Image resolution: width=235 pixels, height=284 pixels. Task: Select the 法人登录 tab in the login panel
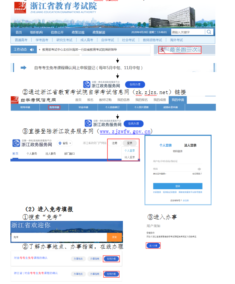pos(190,145)
